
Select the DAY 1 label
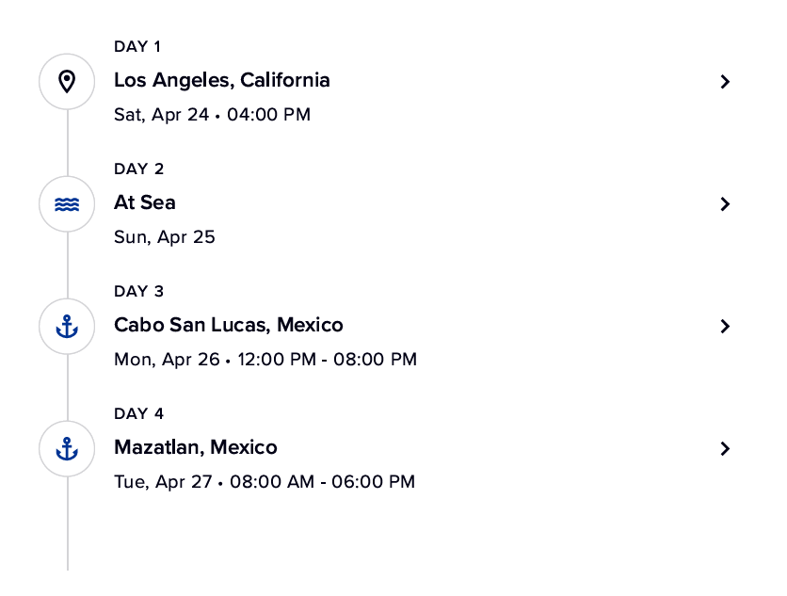coord(137,46)
